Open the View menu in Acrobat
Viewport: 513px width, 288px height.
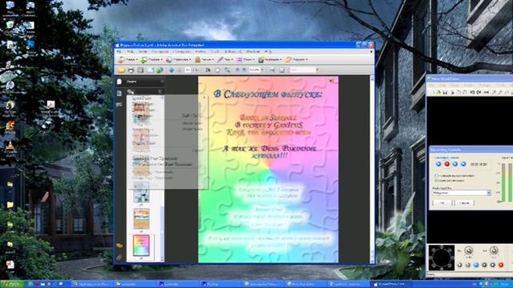(143, 51)
